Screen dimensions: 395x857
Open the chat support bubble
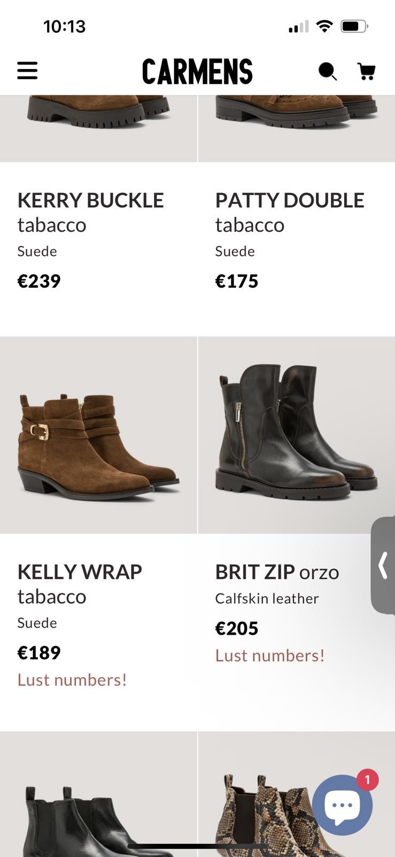[342, 806]
